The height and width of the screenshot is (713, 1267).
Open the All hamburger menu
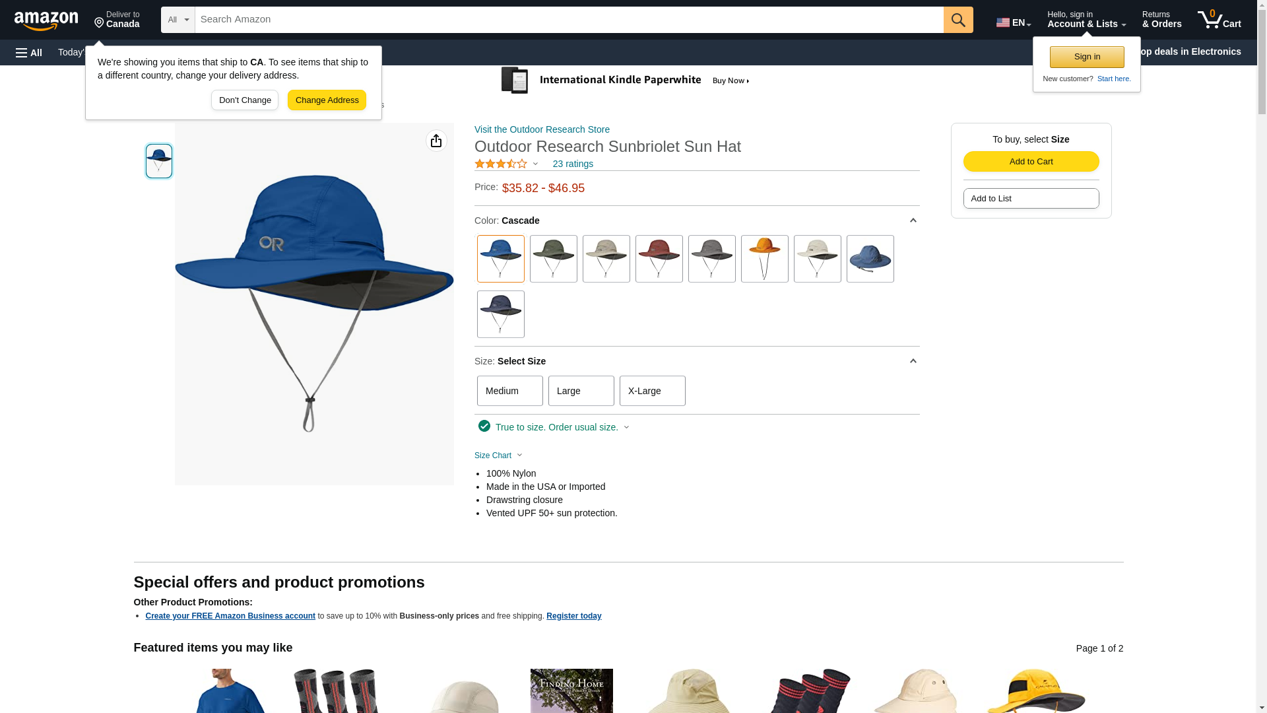tap(29, 53)
